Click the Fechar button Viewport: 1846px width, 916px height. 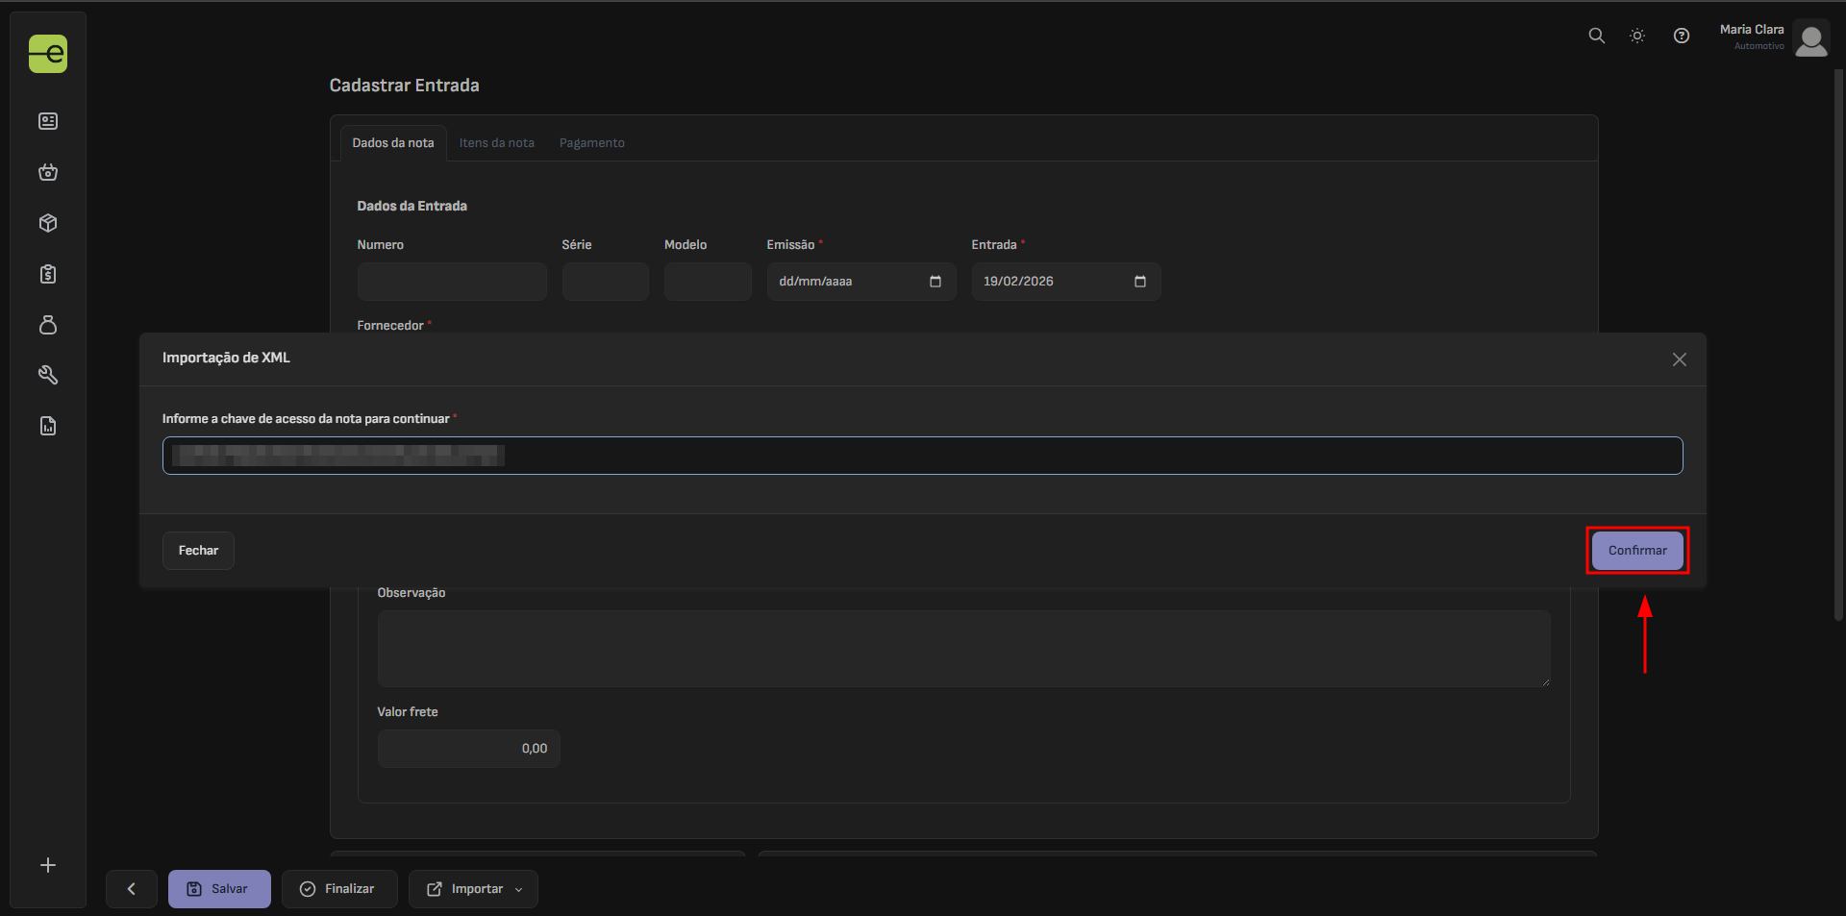click(198, 551)
